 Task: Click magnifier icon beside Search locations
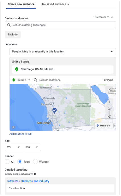tap(36, 80)
